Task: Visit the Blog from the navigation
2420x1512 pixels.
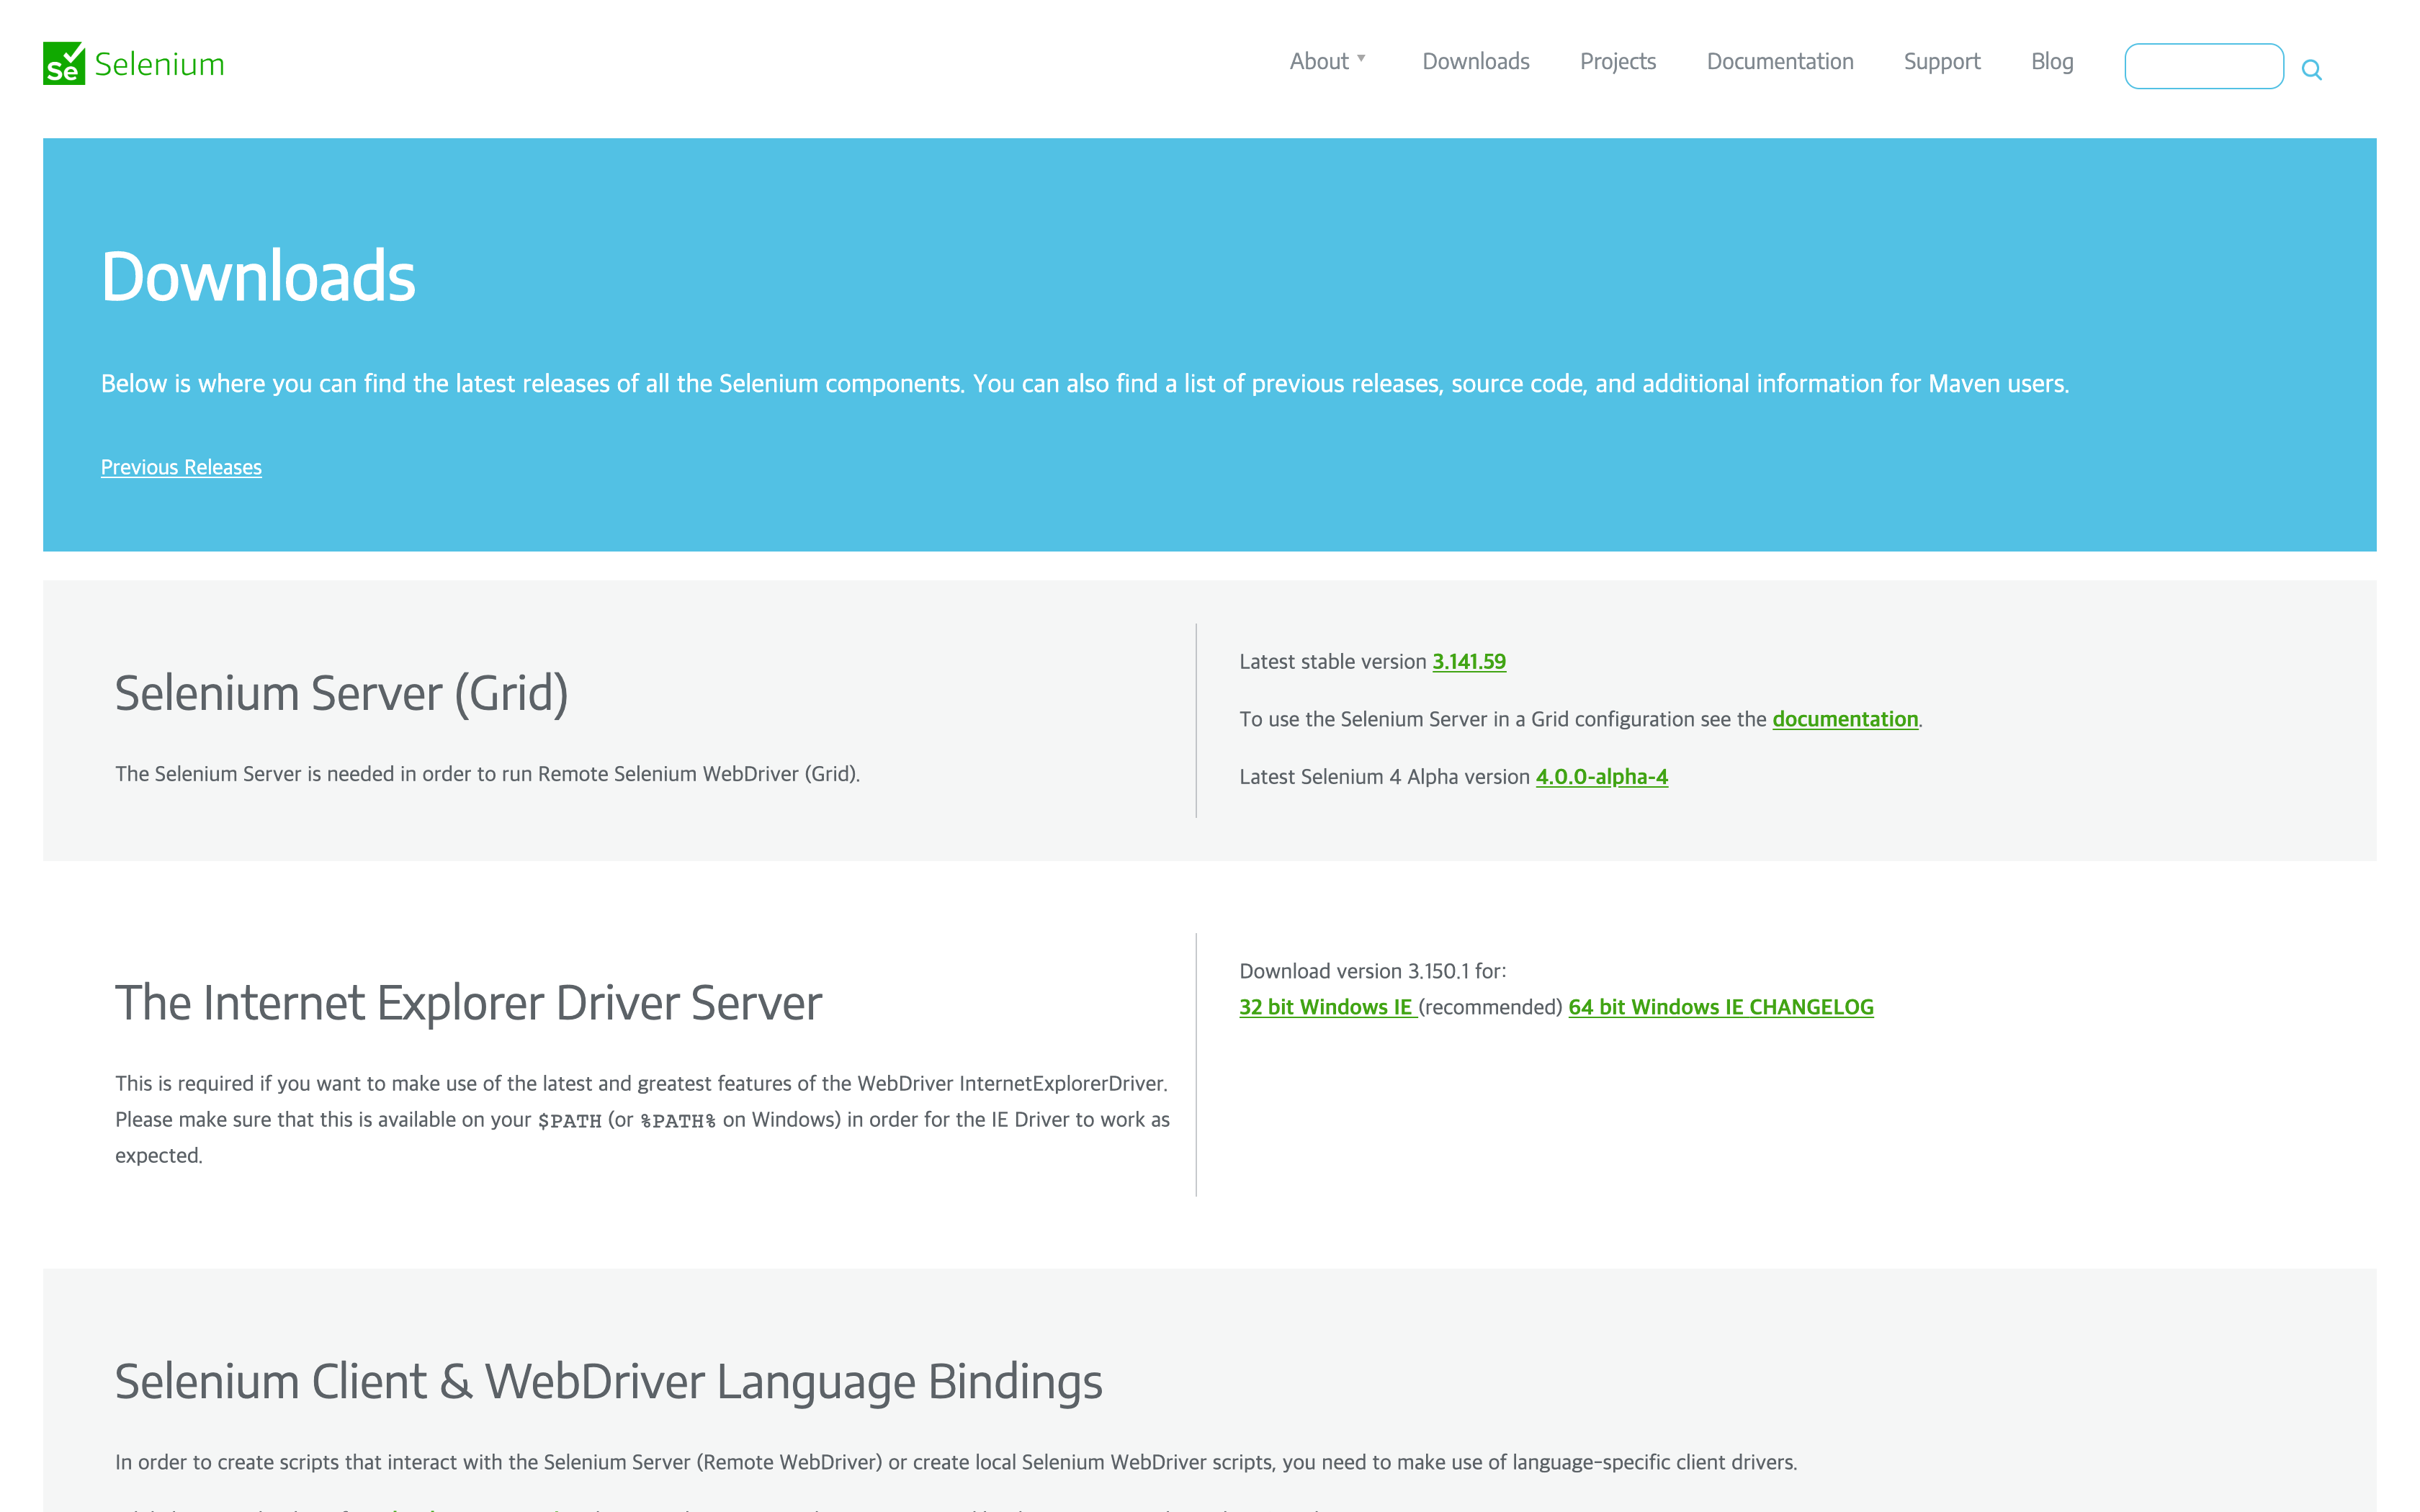Action: [2051, 62]
